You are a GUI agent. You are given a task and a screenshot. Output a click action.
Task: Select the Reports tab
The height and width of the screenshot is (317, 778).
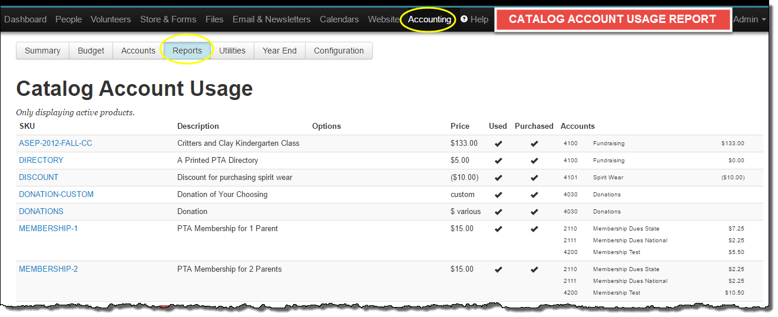point(187,51)
